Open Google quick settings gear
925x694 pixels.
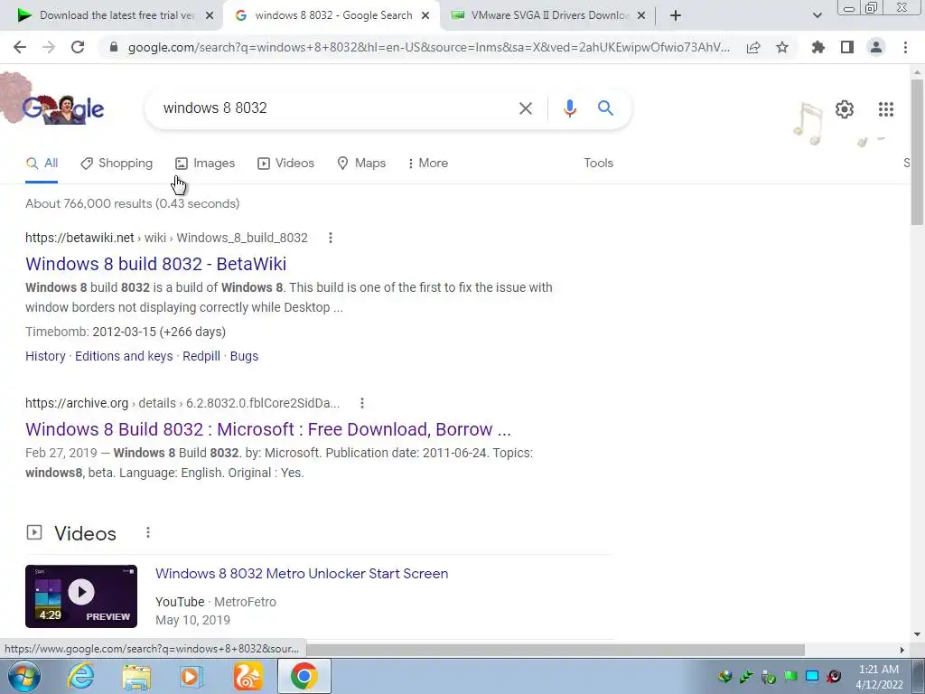click(x=845, y=109)
